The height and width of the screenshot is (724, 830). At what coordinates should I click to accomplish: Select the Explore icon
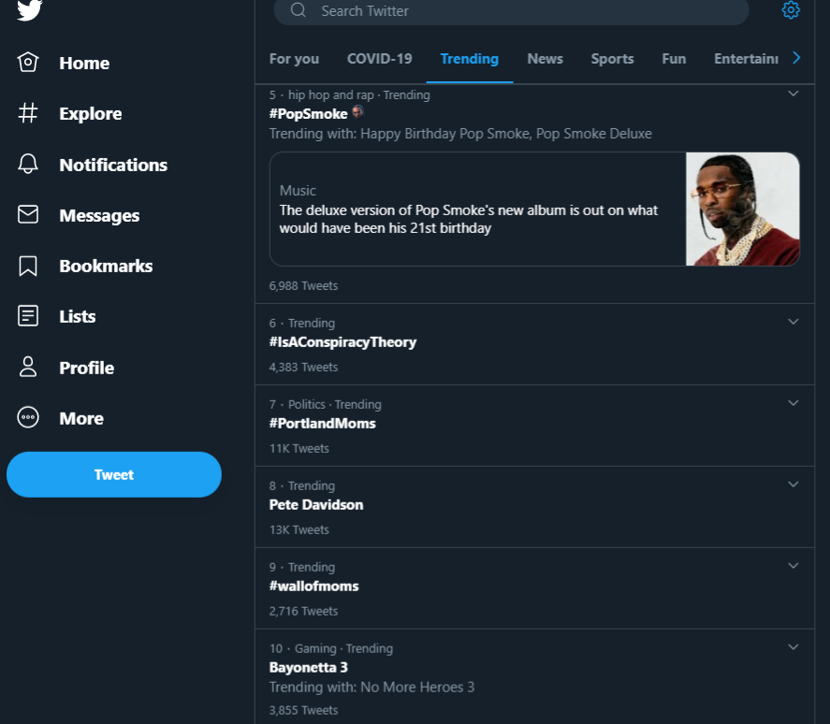28,113
